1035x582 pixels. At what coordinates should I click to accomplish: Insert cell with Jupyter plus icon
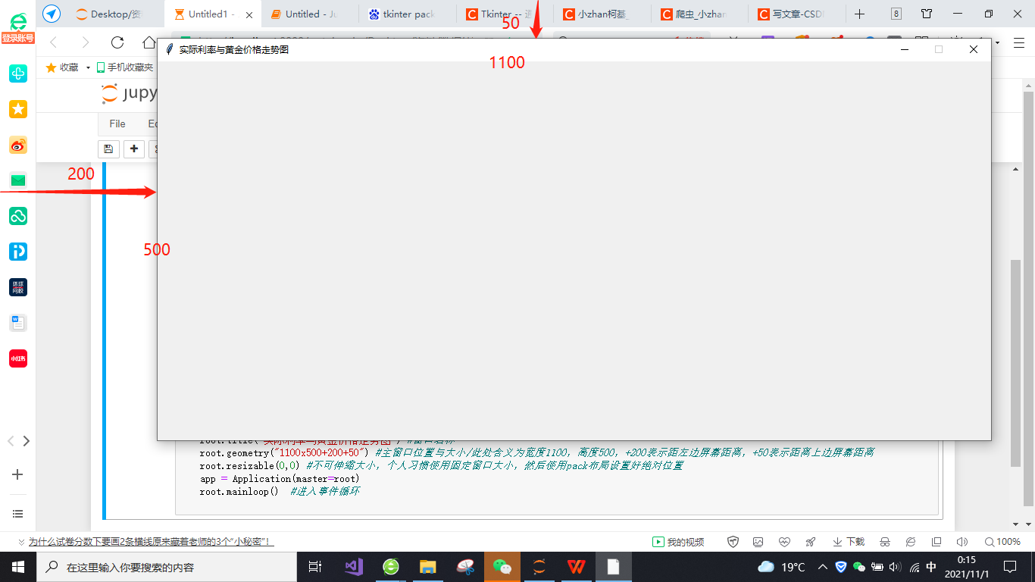pos(134,149)
